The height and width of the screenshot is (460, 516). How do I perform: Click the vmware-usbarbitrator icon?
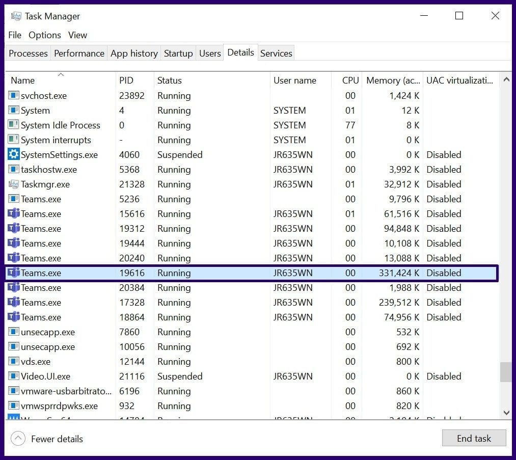[x=13, y=391]
